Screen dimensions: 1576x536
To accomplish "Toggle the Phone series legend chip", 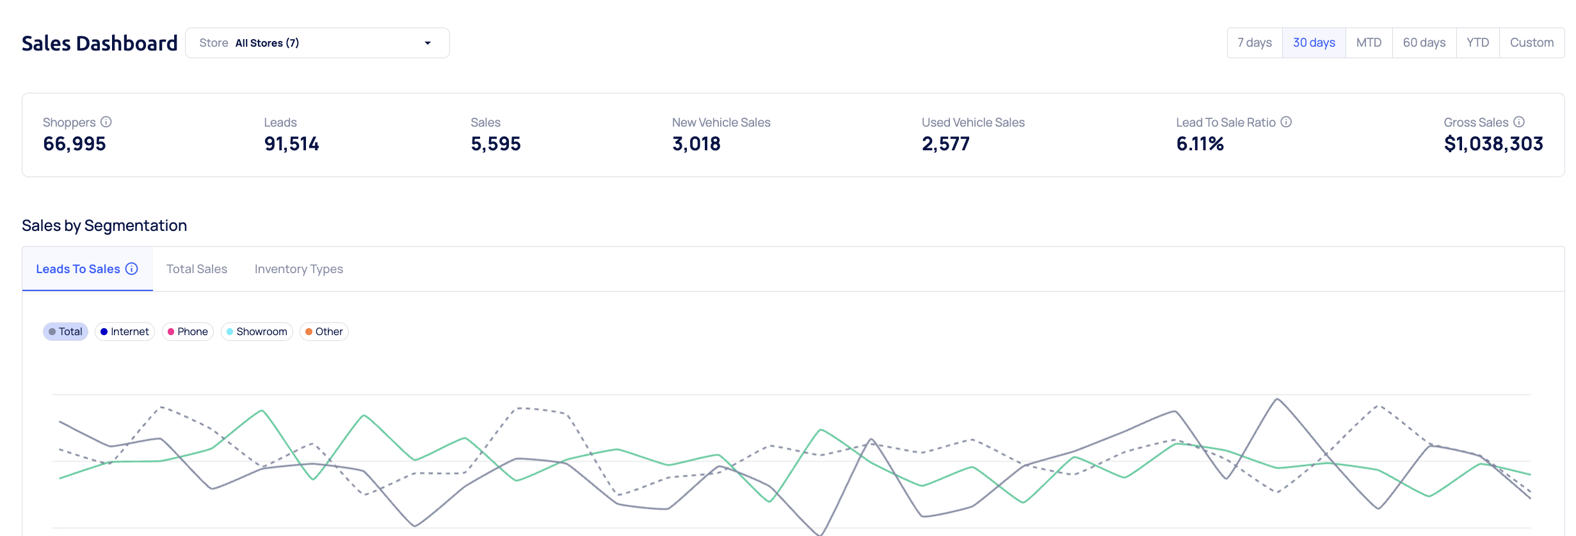I will [188, 331].
